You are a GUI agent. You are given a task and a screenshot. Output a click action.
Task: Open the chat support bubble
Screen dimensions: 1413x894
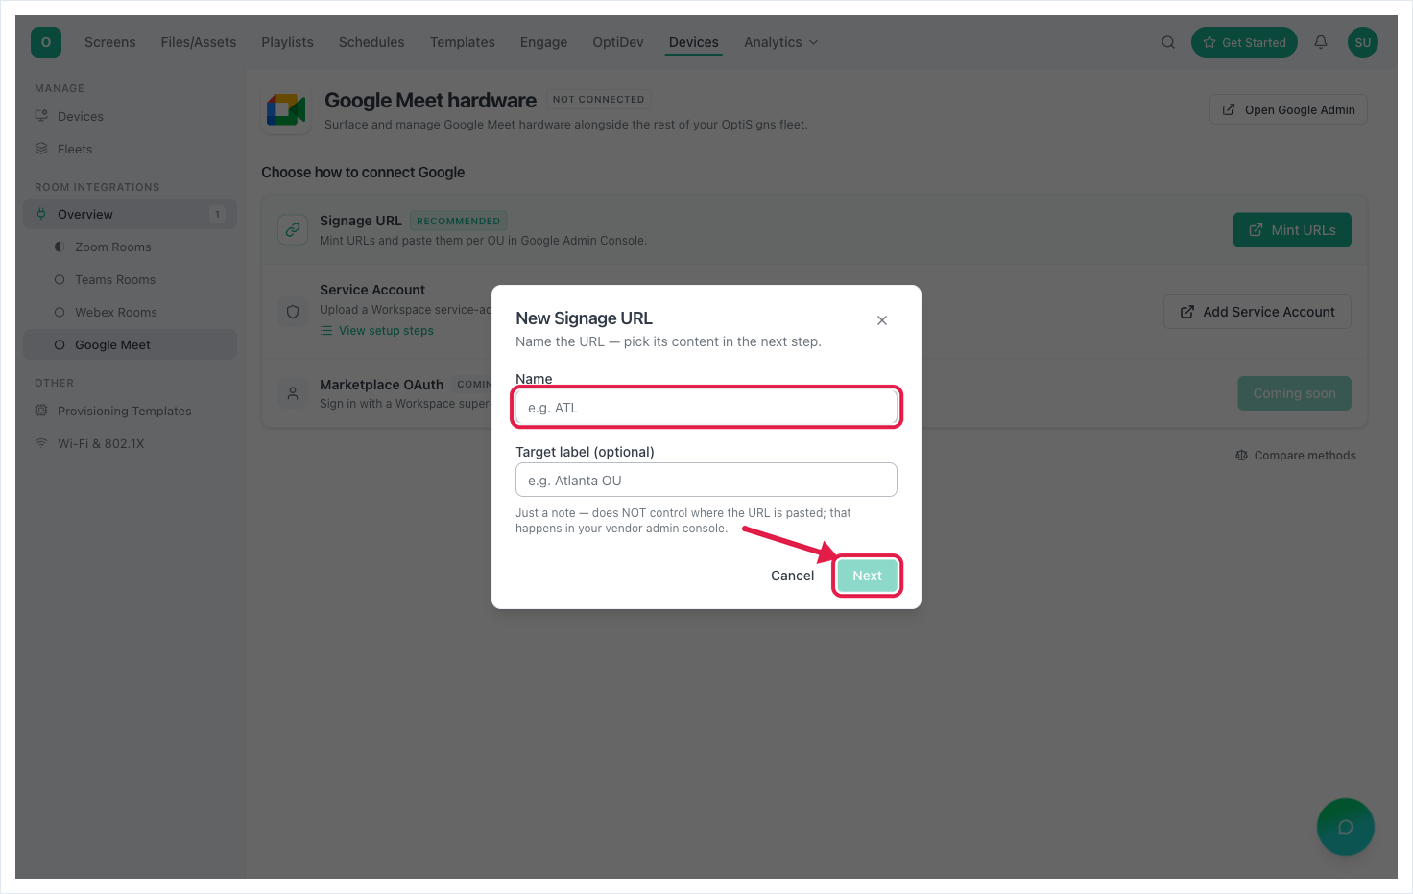[1346, 827]
